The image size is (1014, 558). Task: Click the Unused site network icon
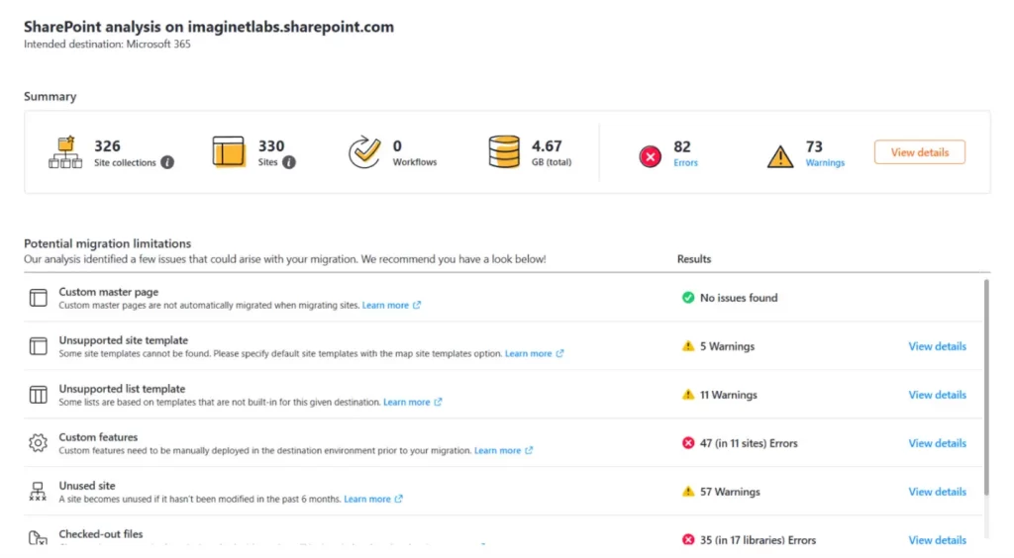pos(39,492)
